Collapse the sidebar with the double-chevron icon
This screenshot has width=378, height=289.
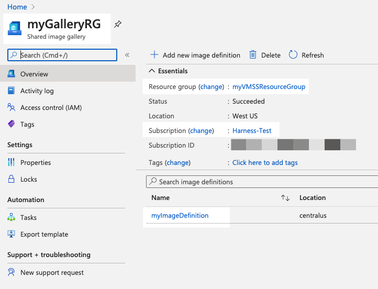coord(127,55)
